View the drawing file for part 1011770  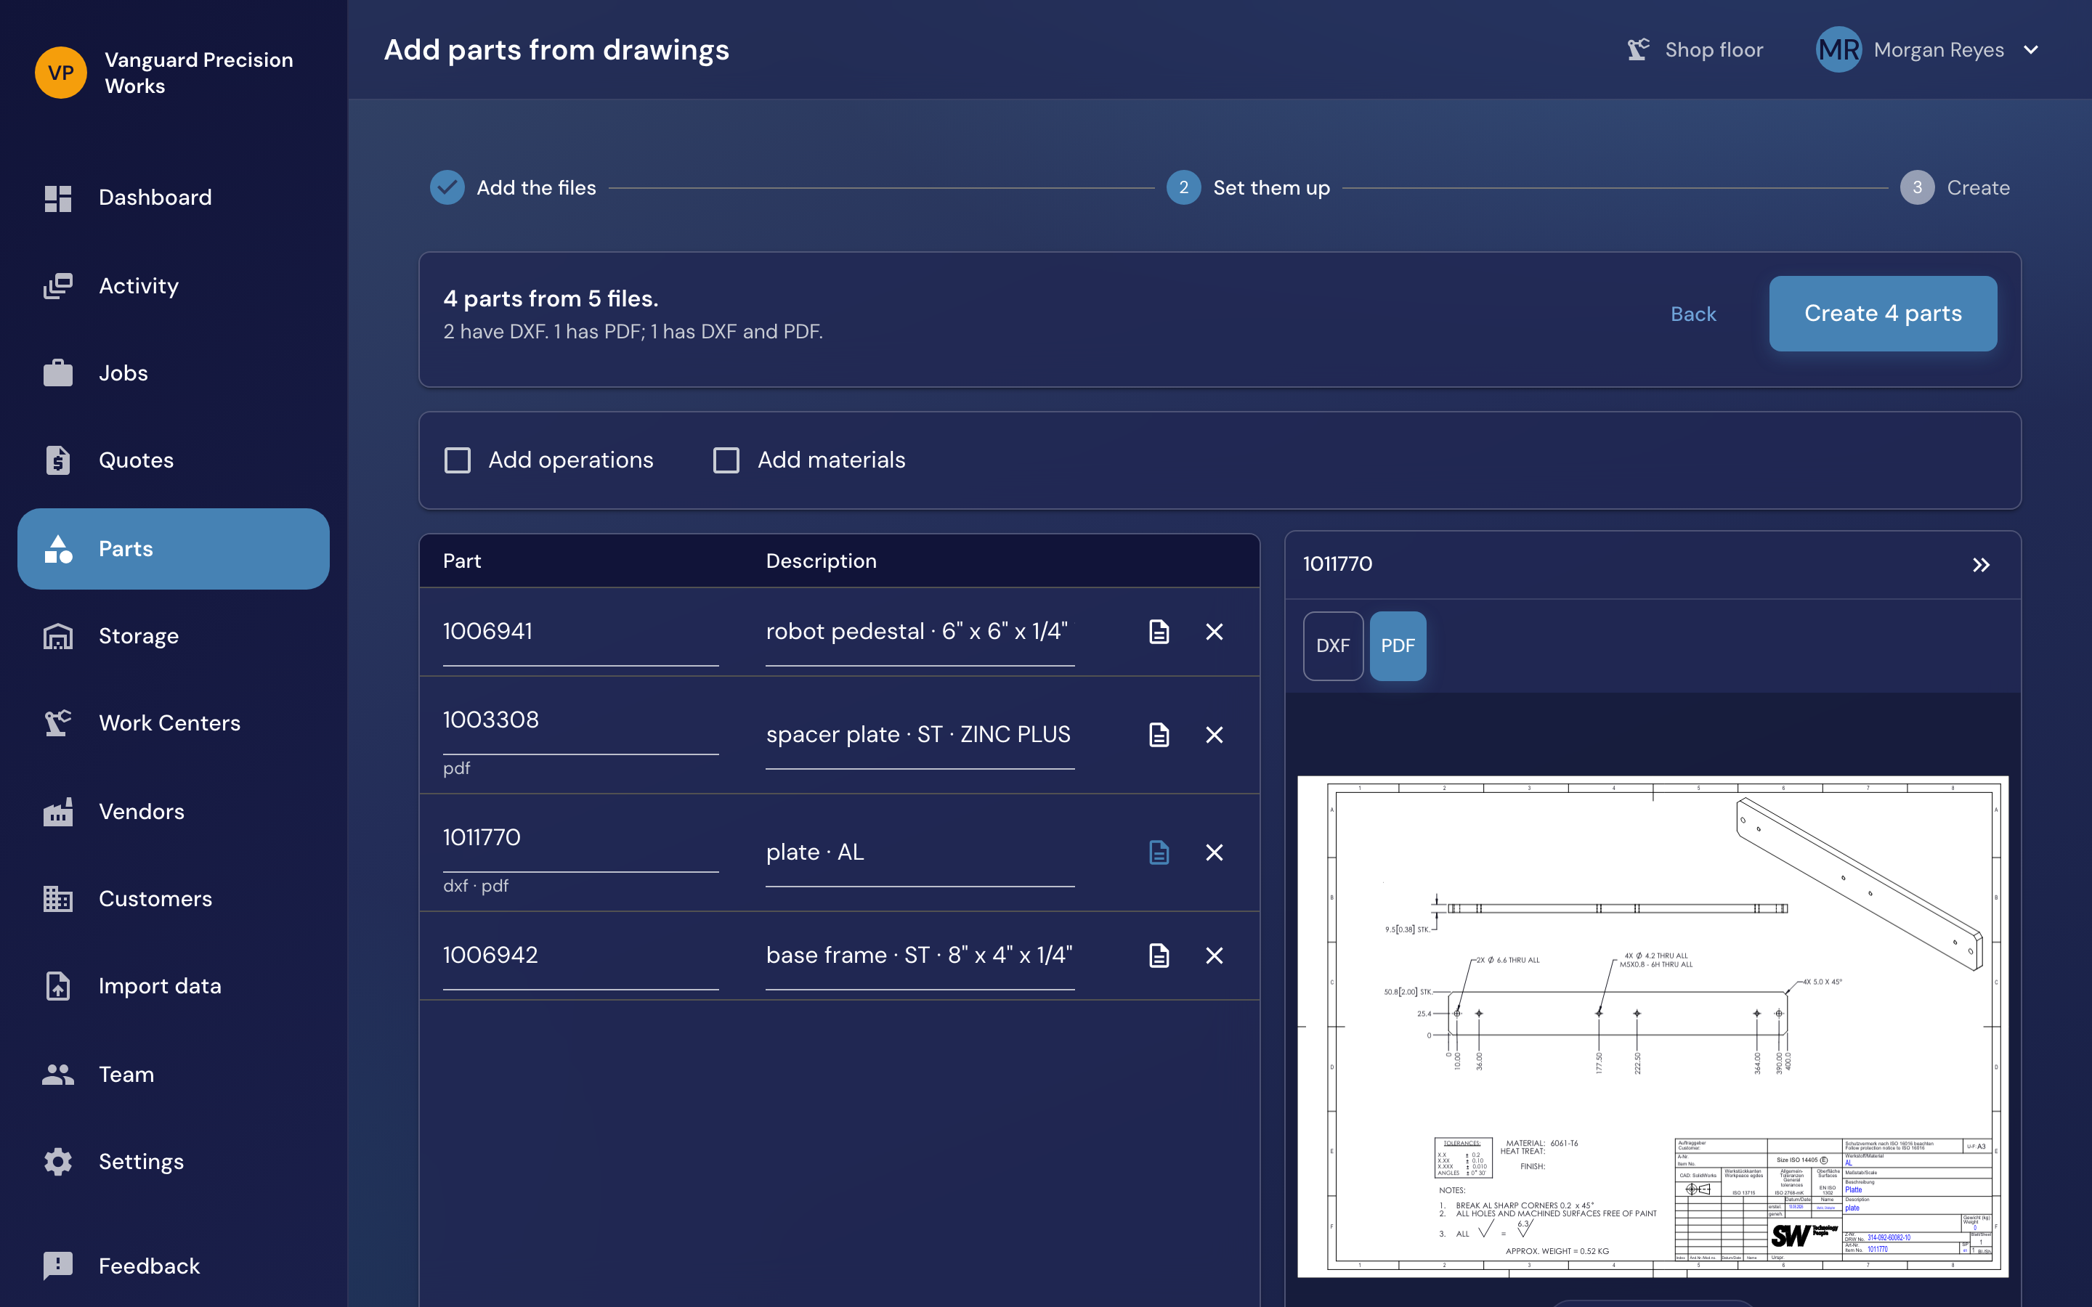tap(1159, 852)
